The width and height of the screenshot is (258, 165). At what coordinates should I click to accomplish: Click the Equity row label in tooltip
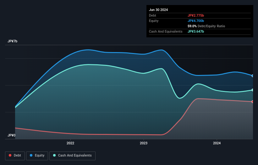pyautogui.click(x=154, y=21)
